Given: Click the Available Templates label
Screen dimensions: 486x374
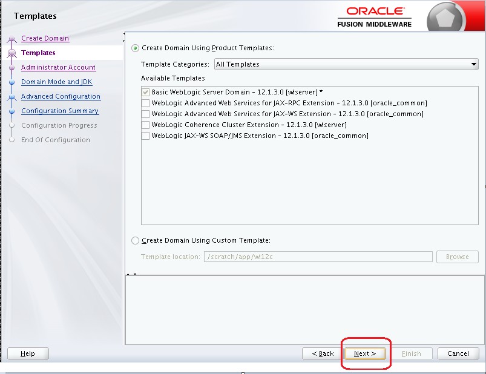Looking at the screenshot, I should pos(172,78).
